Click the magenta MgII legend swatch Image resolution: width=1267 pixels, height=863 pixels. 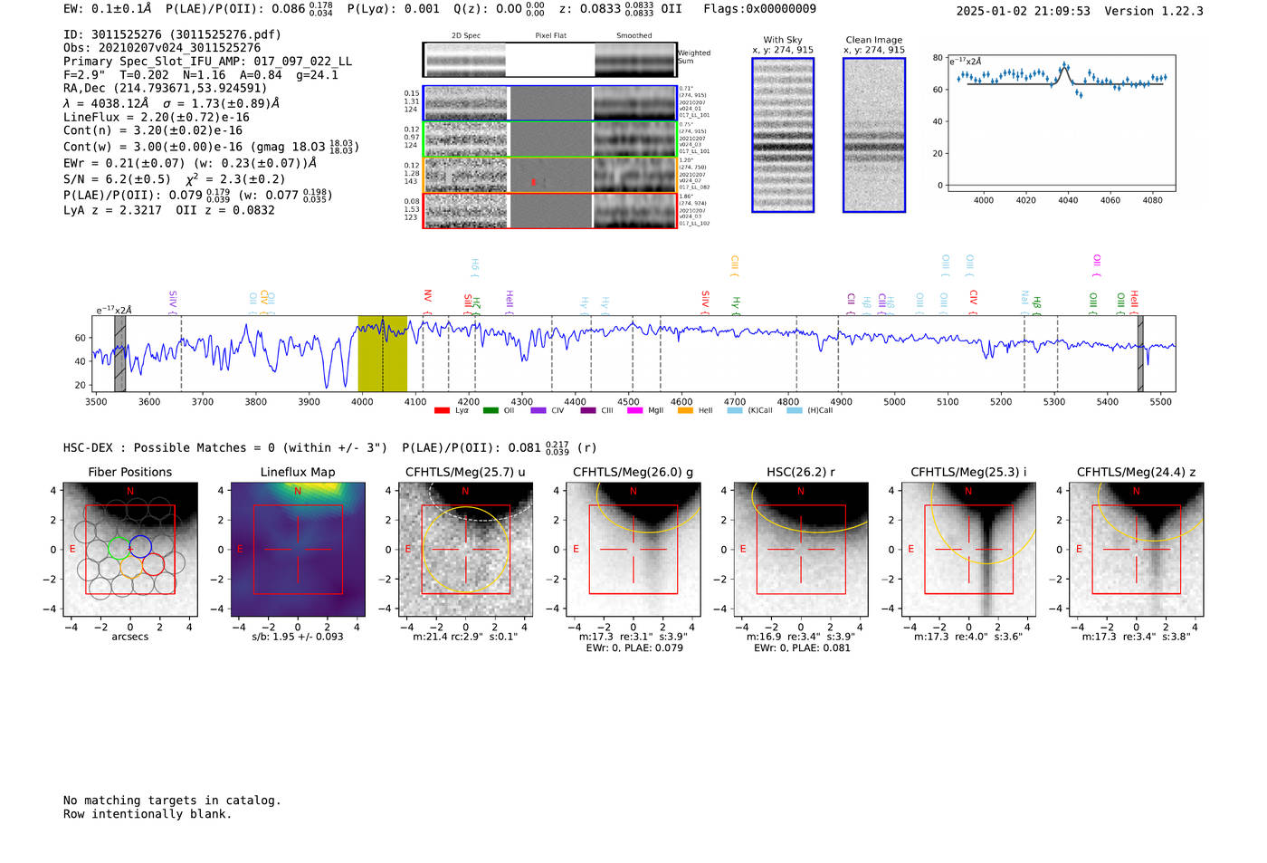click(x=634, y=410)
